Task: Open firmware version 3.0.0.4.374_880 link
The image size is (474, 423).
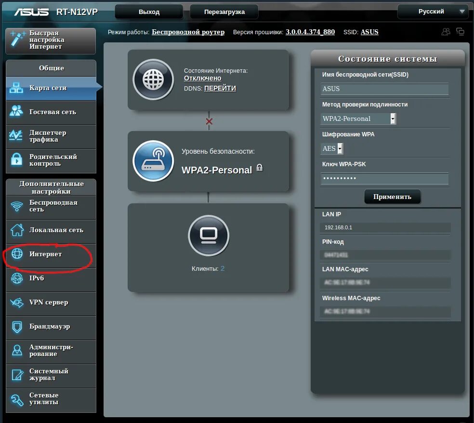Action: tap(310, 32)
